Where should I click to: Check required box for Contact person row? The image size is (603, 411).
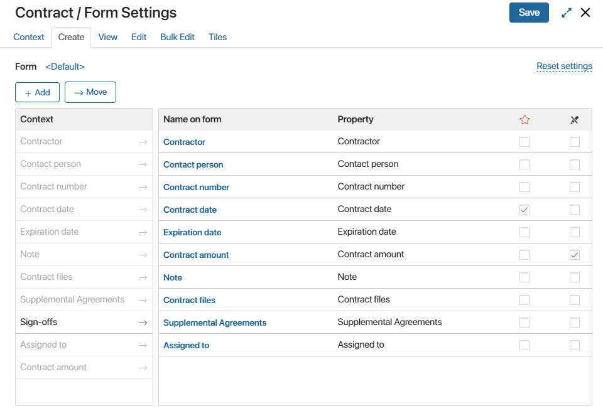tap(524, 164)
